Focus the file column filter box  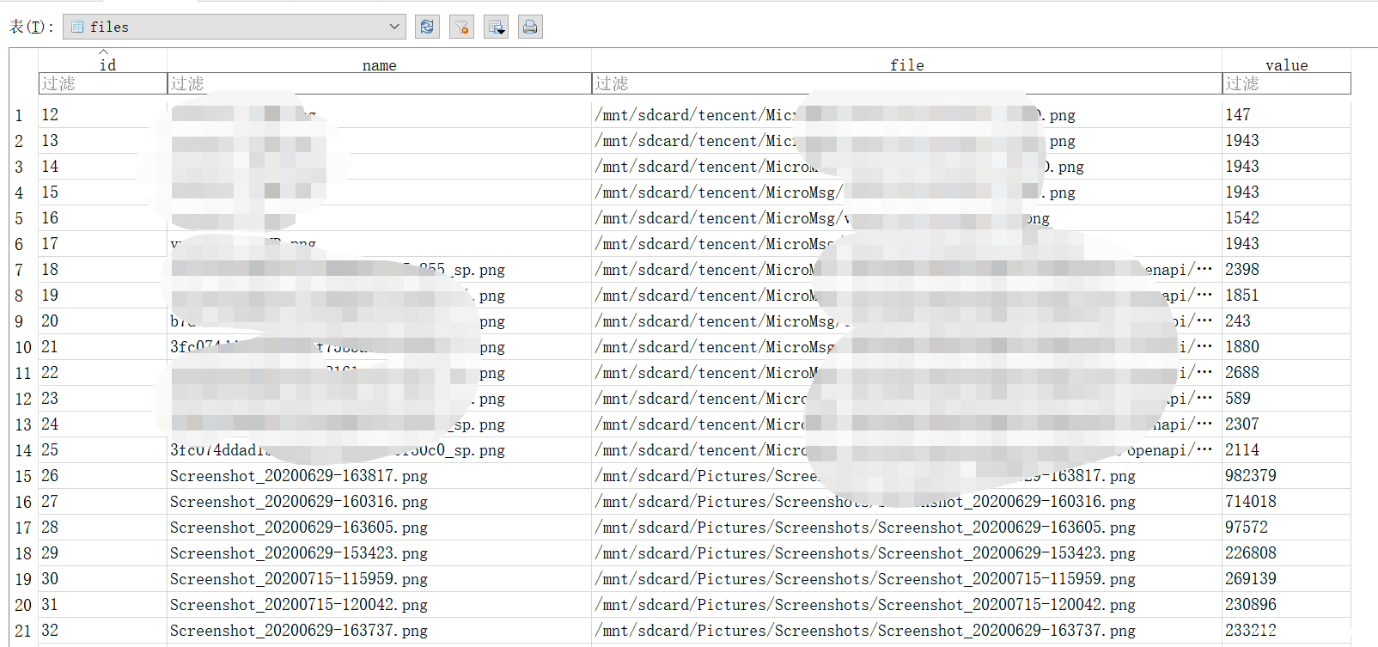tap(907, 83)
